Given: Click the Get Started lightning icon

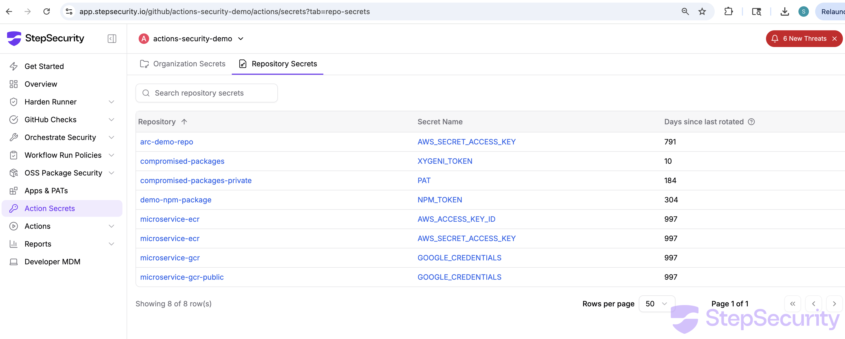Looking at the screenshot, I should 13,66.
